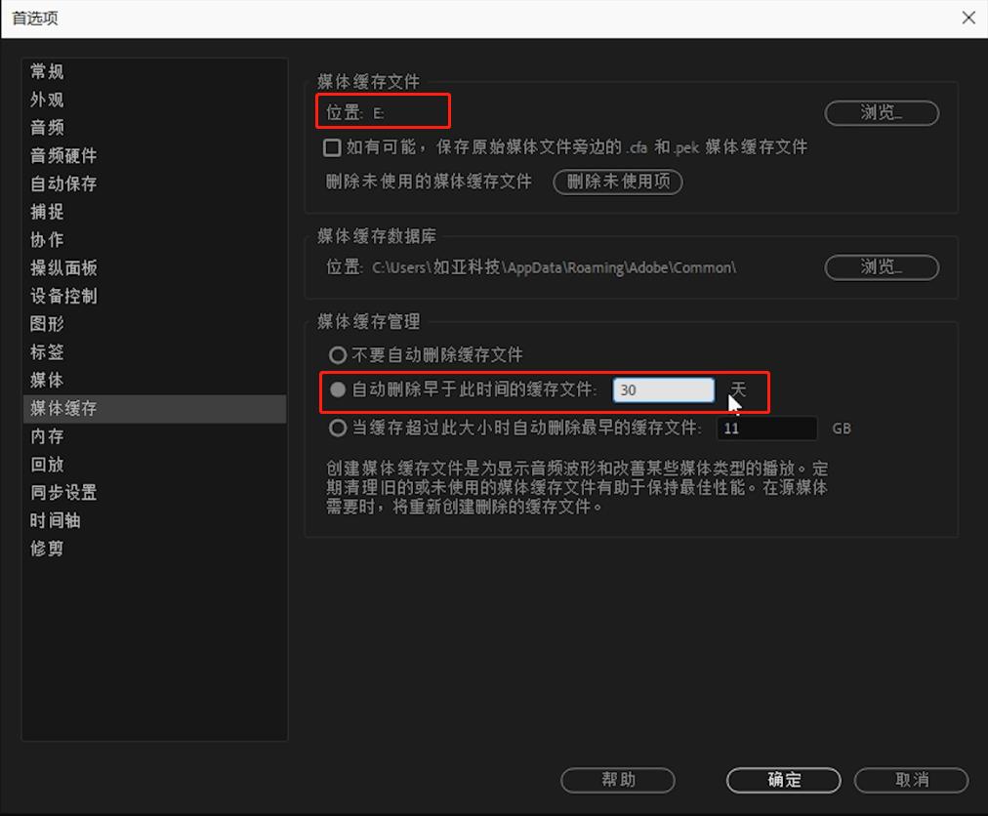Click the 帮助 button
Image resolution: width=988 pixels, height=816 pixels.
[617, 780]
